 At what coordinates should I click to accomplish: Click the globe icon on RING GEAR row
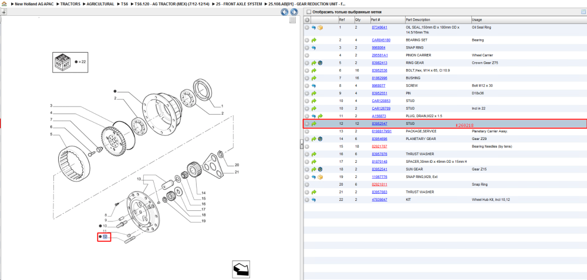pos(320,63)
